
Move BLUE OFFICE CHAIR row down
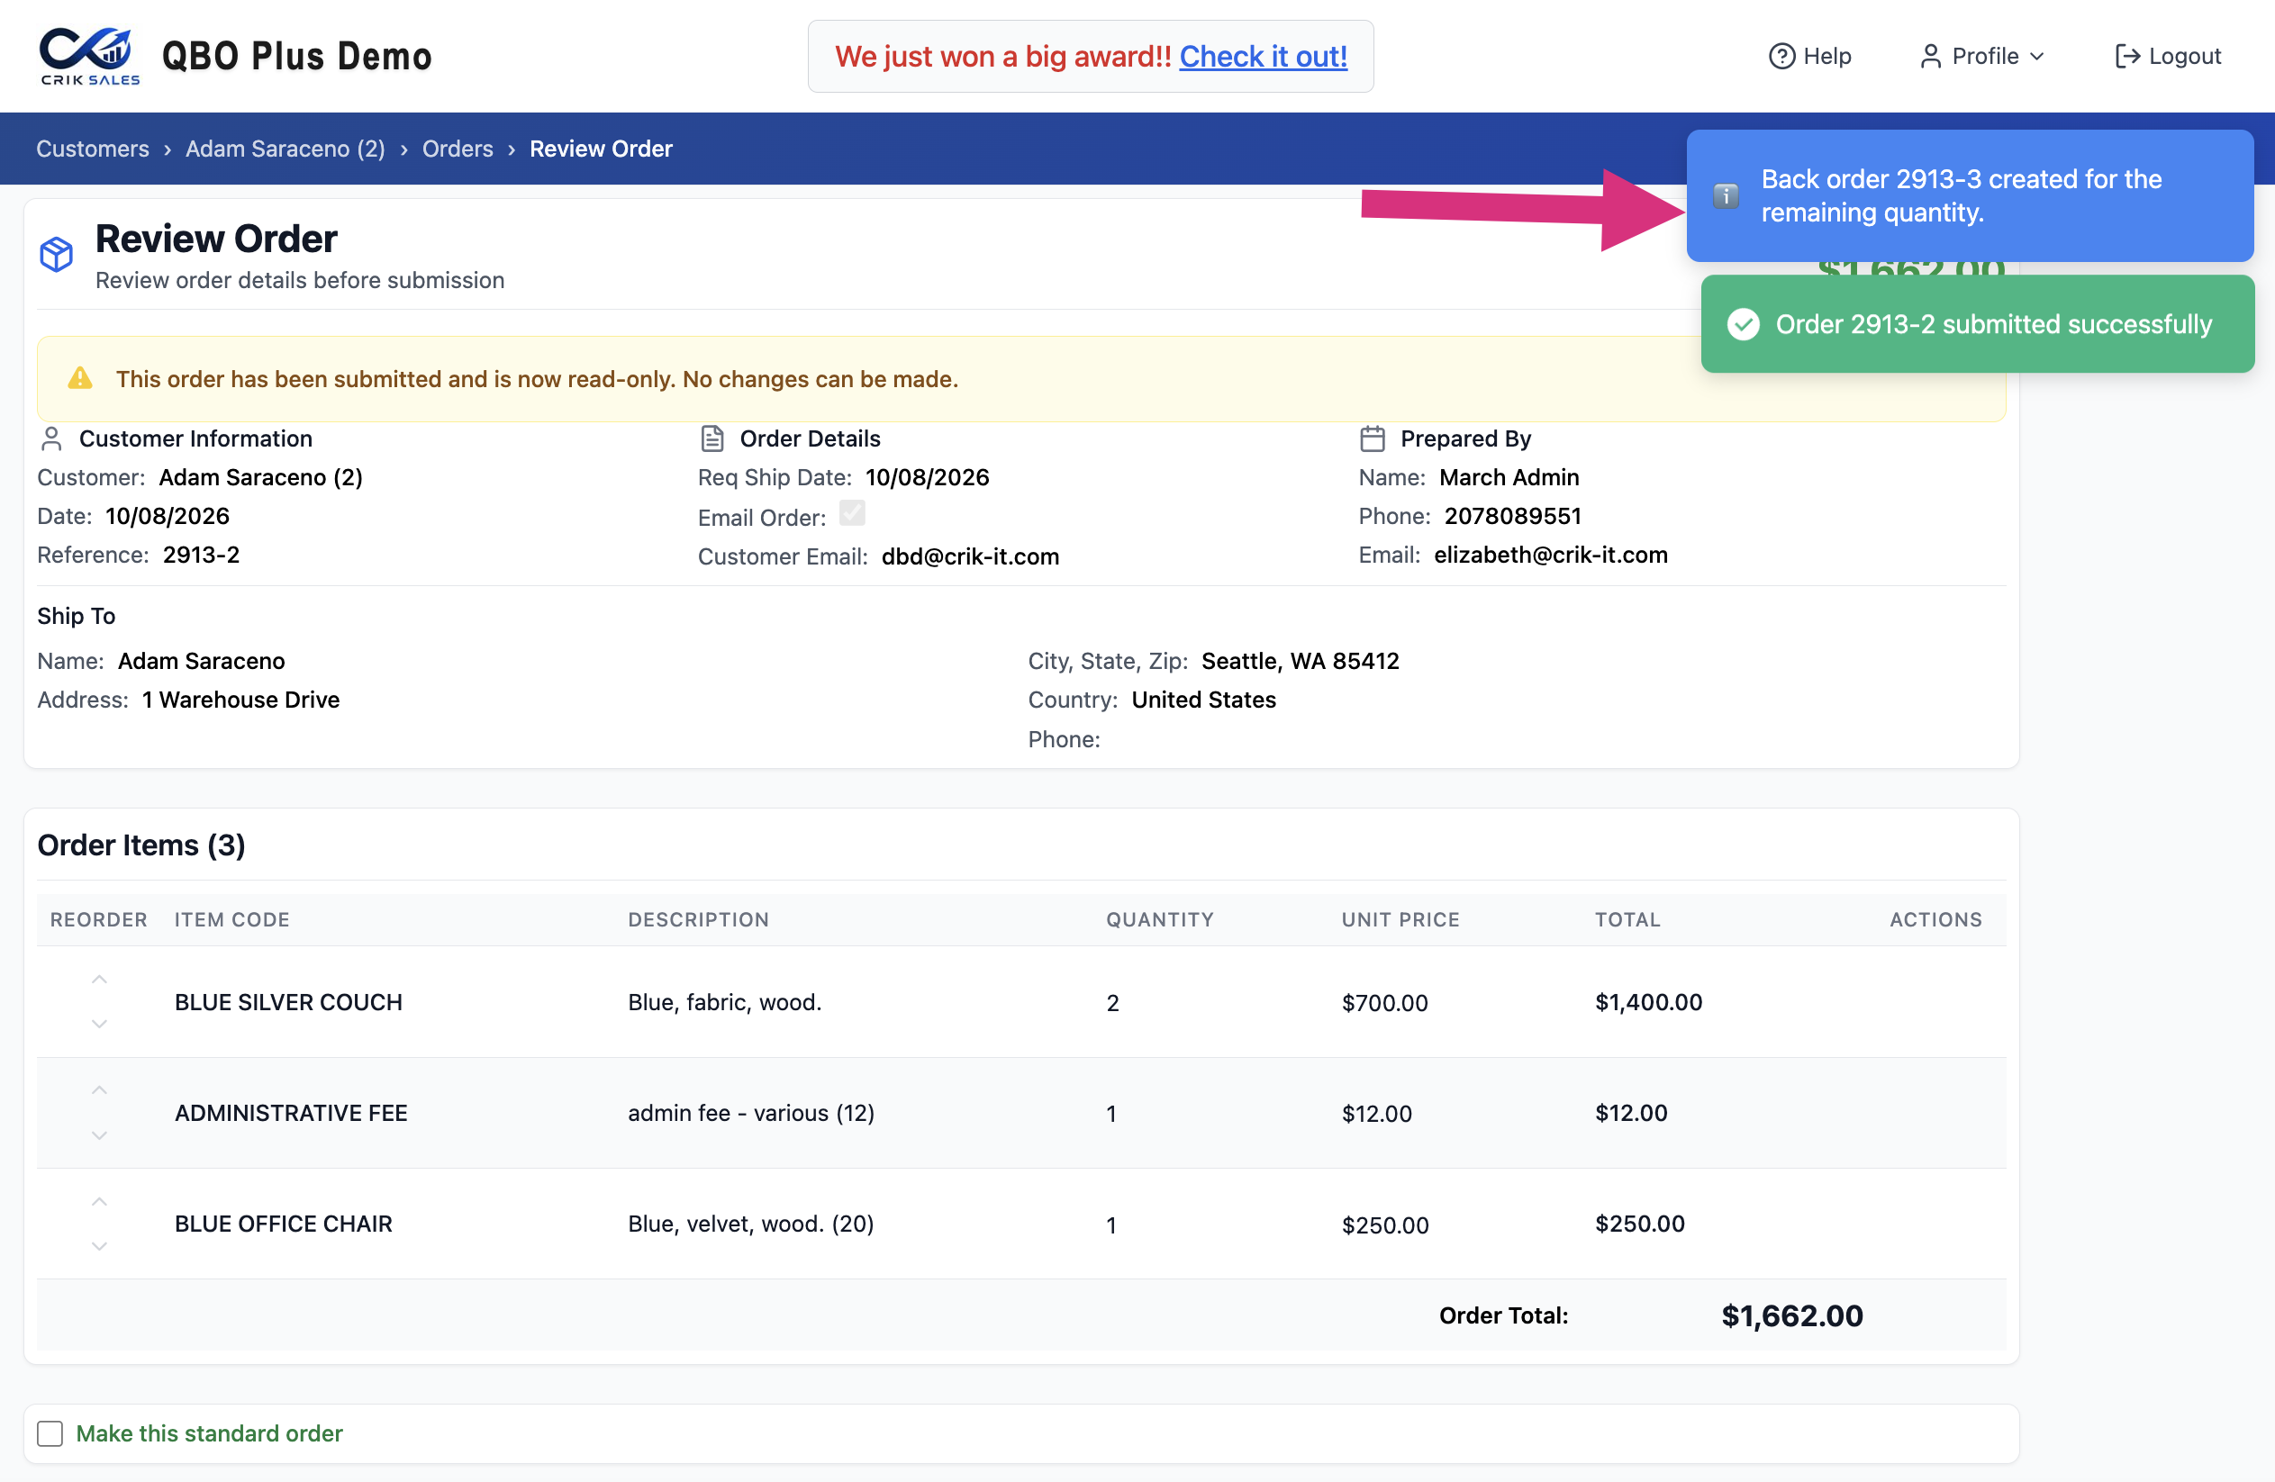[x=99, y=1246]
